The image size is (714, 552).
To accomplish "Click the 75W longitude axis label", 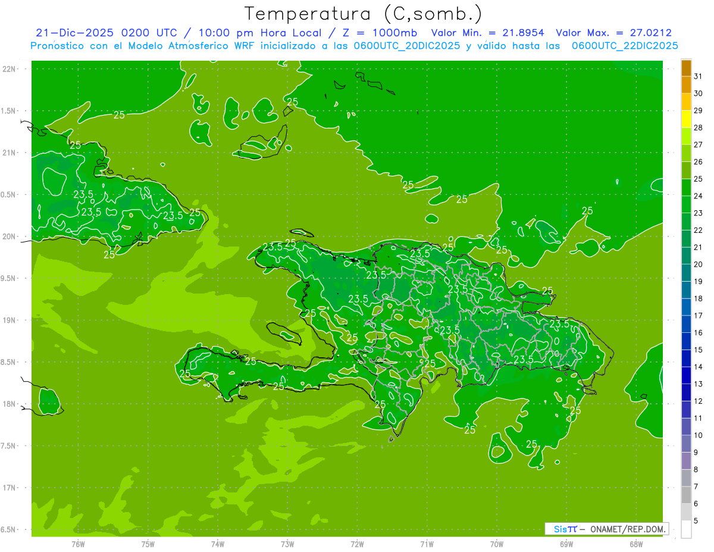I will click(148, 545).
